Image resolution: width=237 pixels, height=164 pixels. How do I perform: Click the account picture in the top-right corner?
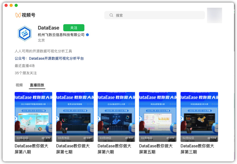pos(214,15)
